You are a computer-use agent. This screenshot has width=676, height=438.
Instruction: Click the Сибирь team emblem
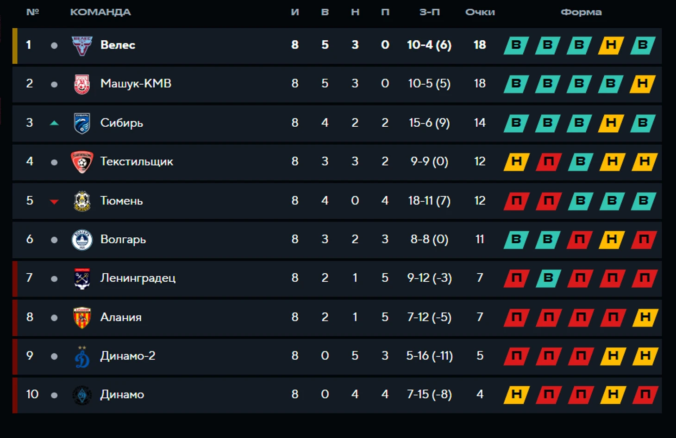(x=82, y=123)
